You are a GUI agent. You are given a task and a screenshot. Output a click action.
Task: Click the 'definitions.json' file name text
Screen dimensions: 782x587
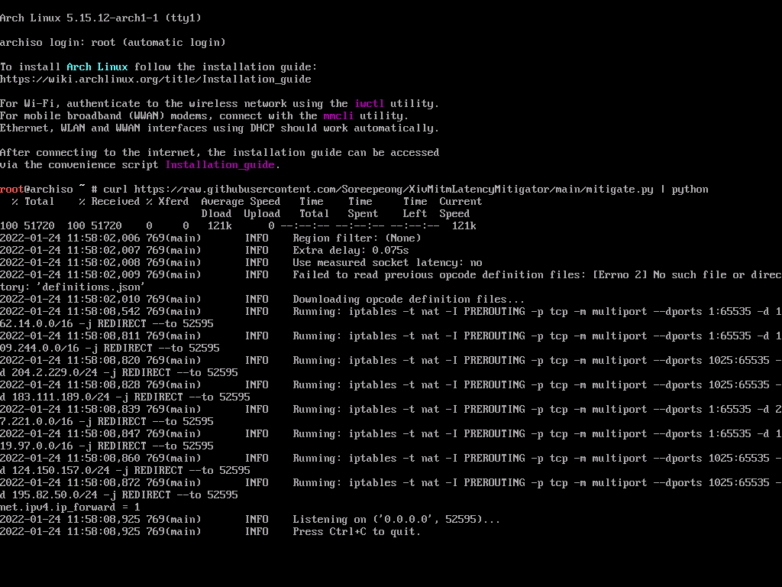(x=92, y=287)
